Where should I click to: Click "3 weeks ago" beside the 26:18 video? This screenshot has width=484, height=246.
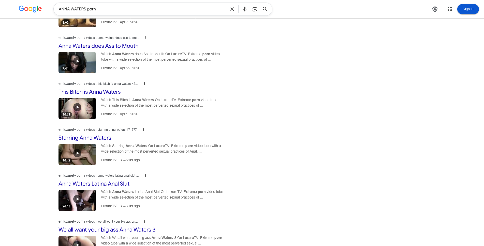130,206
